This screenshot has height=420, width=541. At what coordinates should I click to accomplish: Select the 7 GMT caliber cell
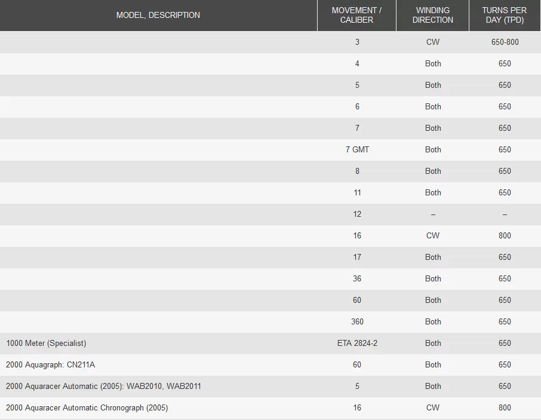(357, 150)
